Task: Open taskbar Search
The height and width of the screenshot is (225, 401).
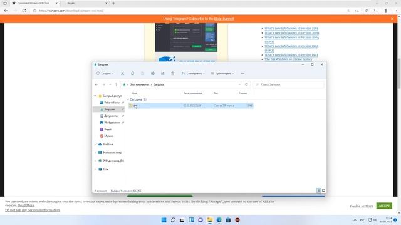Action: 173,220
